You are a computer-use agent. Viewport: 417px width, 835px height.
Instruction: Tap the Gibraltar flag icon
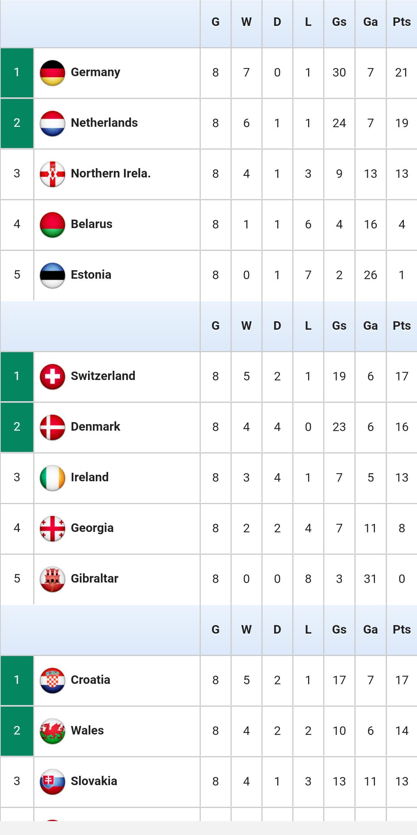point(52,579)
